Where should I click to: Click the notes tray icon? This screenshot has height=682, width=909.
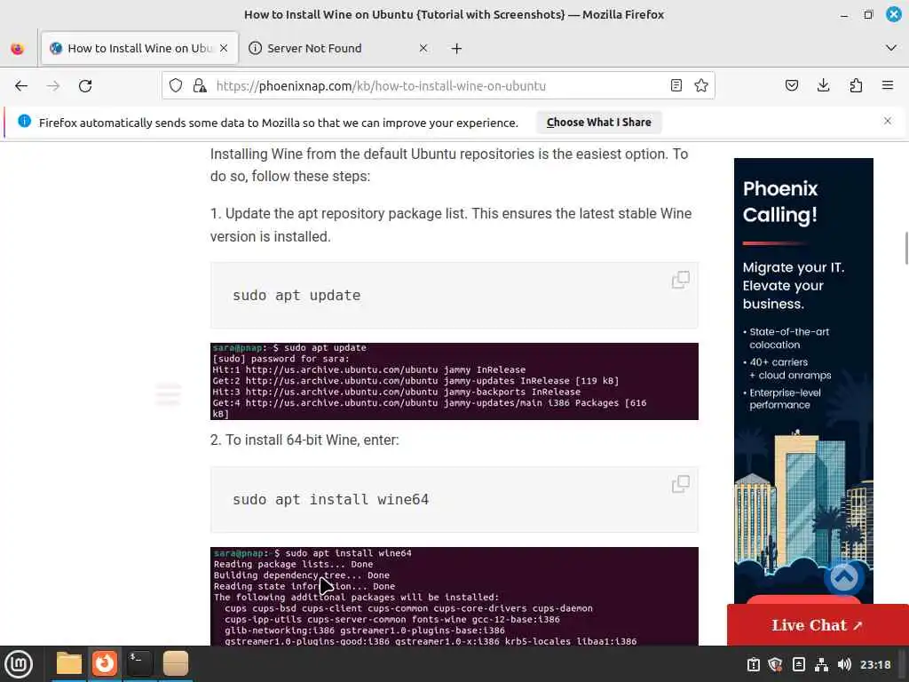point(798,664)
